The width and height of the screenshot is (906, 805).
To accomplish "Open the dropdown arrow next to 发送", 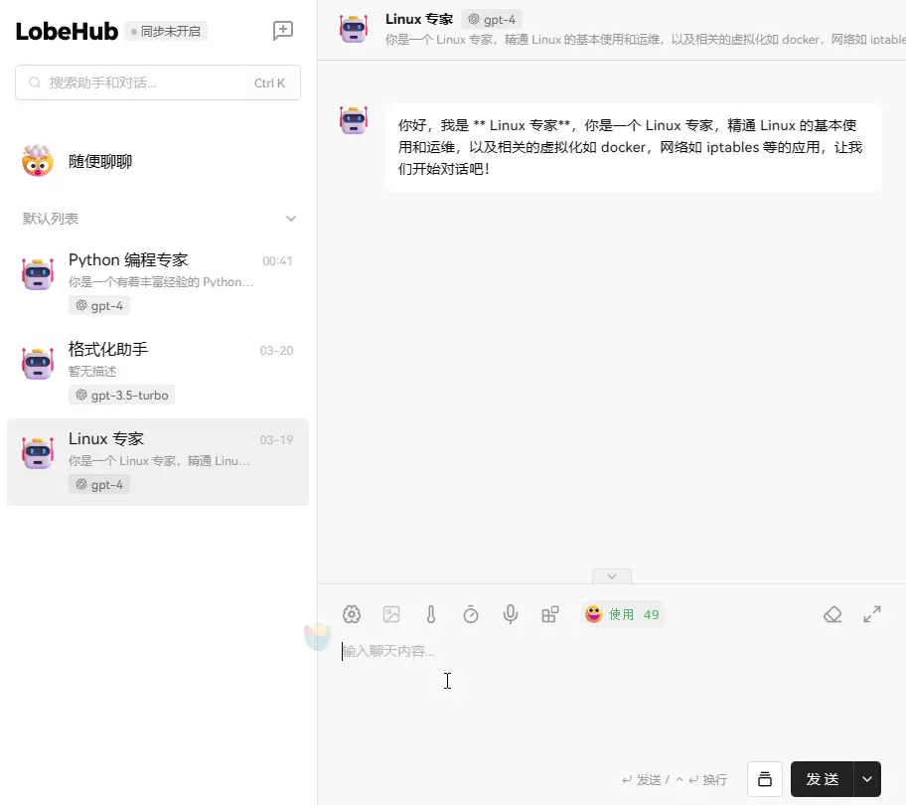I will click(867, 779).
